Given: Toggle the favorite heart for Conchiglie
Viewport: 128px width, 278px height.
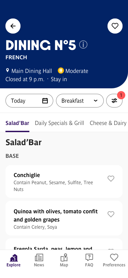Looking at the screenshot, I should [x=111, y=178].
